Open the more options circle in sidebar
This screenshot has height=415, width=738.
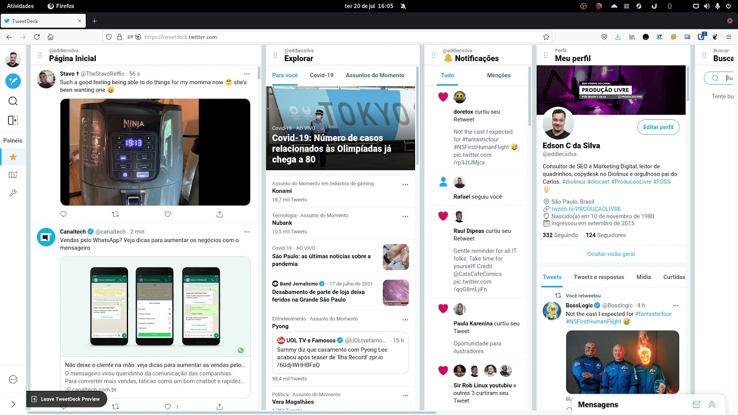click(x=13, y=379)
